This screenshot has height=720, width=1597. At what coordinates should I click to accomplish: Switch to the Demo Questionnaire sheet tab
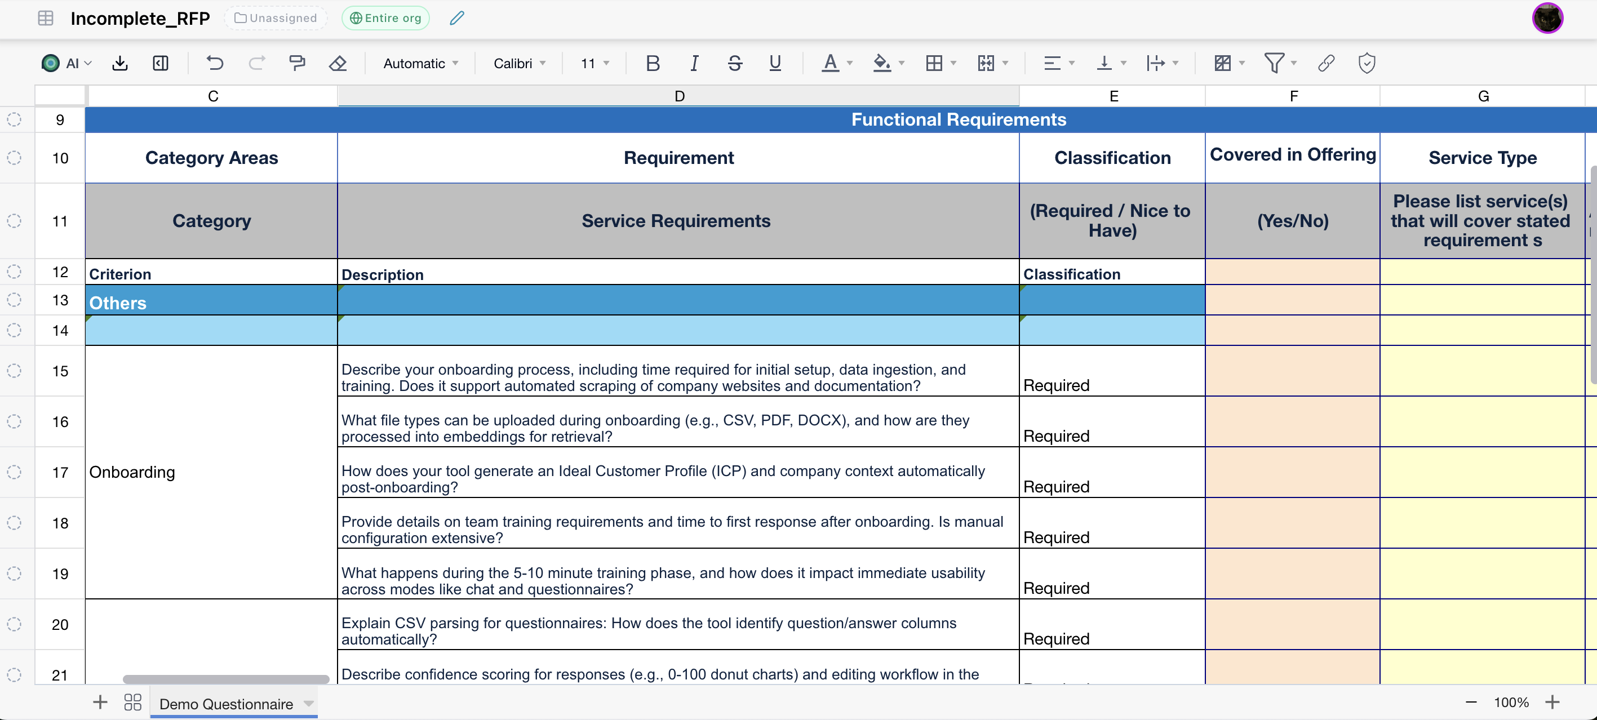point(227,703)
